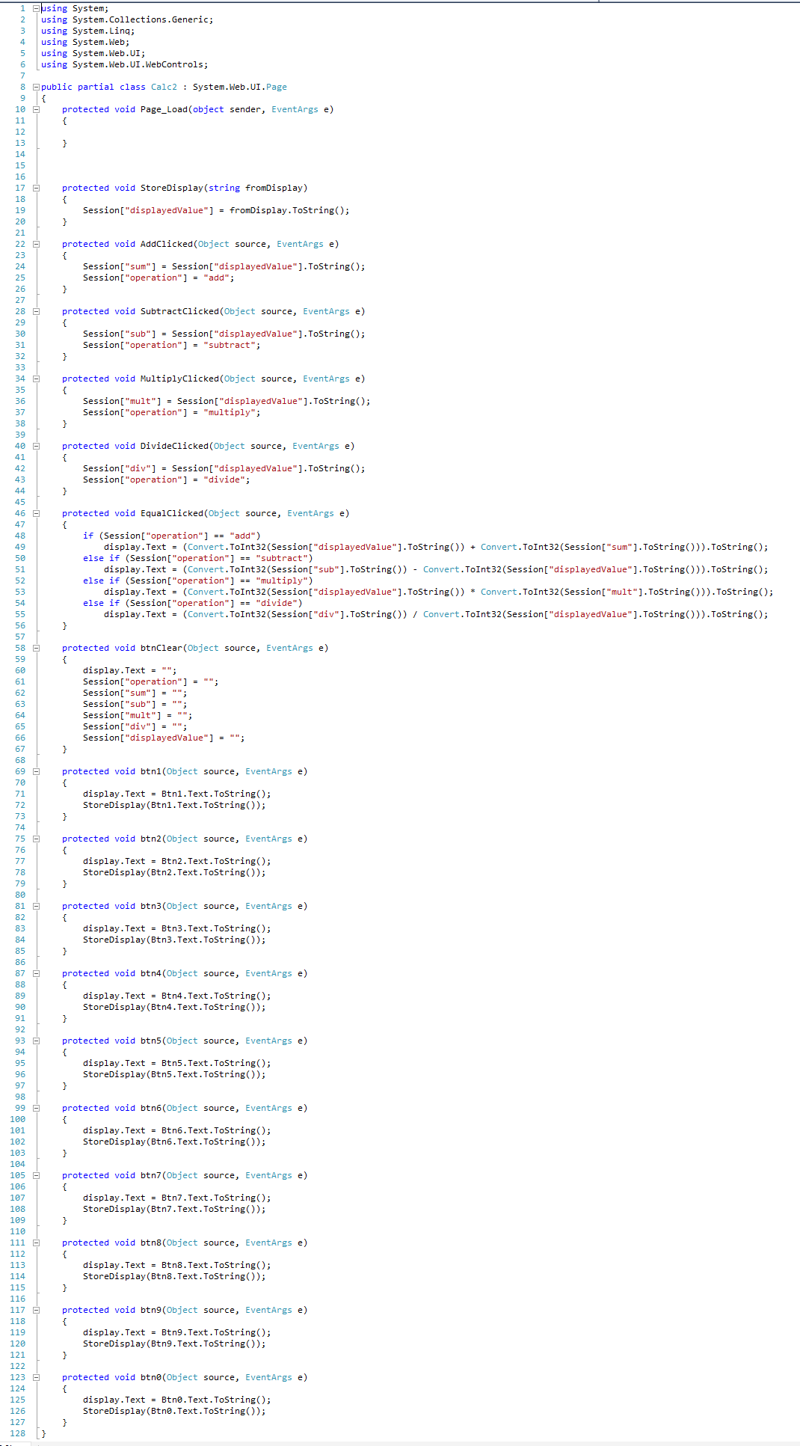Collapse the Calc2 class region
Screen dimensions: 800x1446
[36, 87]
